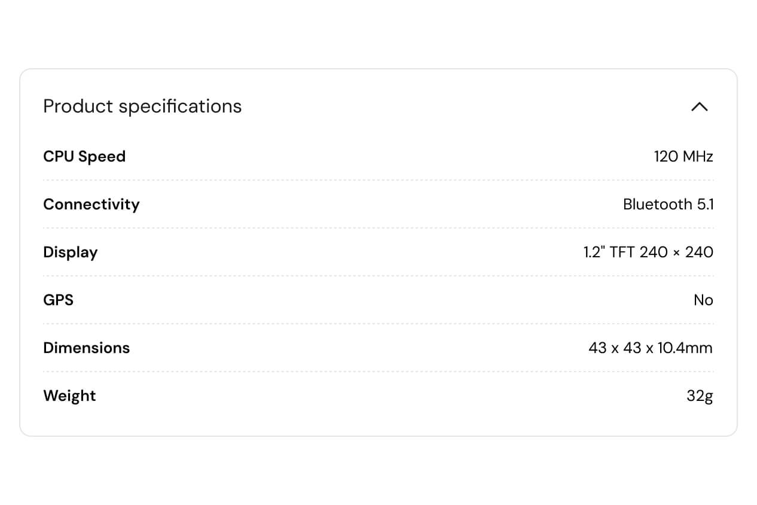Viewport: 757px width, 505px height.
Task: Click the dashed divider below Display
Action: [378, 276]
